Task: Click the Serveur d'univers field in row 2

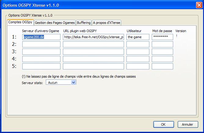Action: [x=41, y=44]
